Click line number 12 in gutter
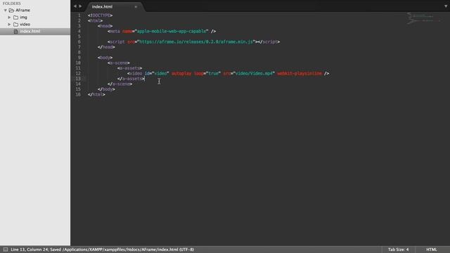The height and width of the screenshot is (253, 450). click(x=78, y=73)
